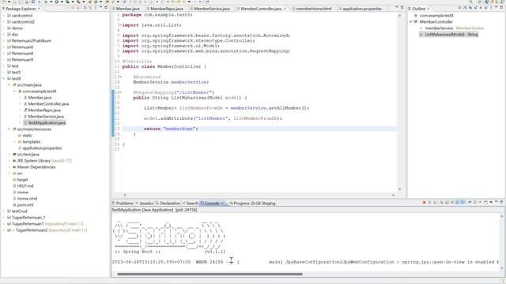Select Pertemuan2Praktikum project
This screenshot has width=506, height=284.
[32, 41]
